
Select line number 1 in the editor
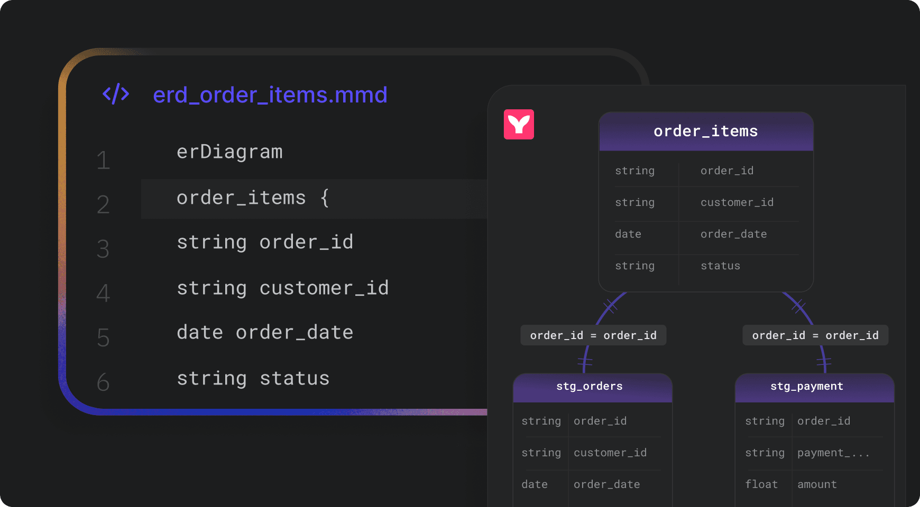pos(103,160)
